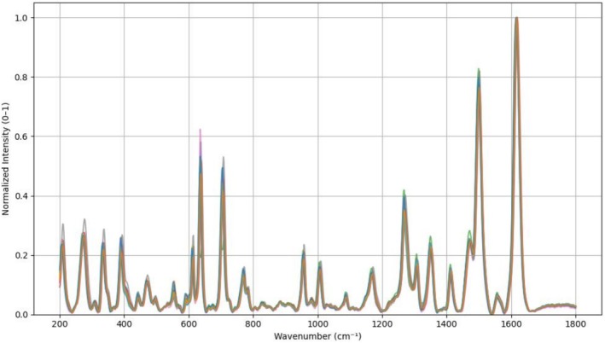
Task: Select the x-axis tick label 600
Action: tap(189, 323)
